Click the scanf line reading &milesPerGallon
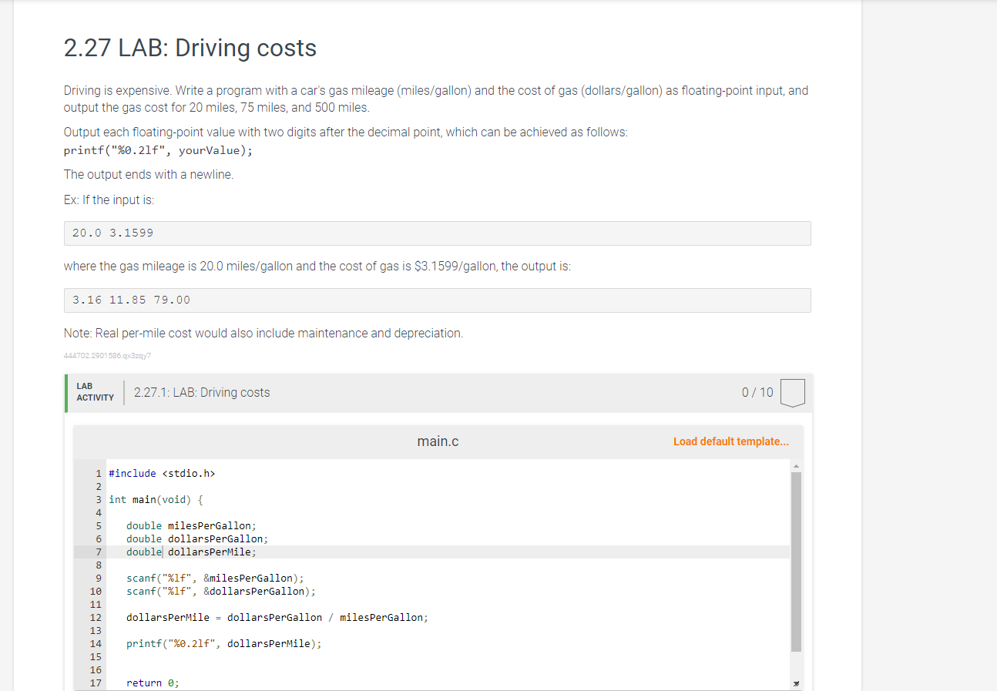Screen dimensions: 997x691 point(215,578)
